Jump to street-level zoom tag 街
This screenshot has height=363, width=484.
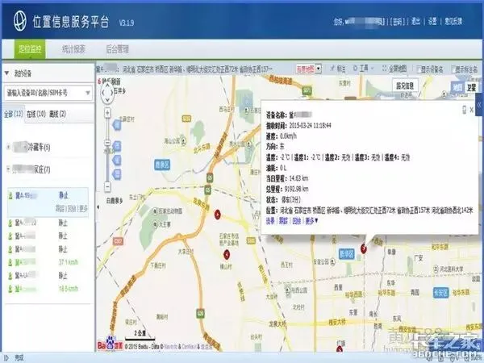[x=117, y=125]
